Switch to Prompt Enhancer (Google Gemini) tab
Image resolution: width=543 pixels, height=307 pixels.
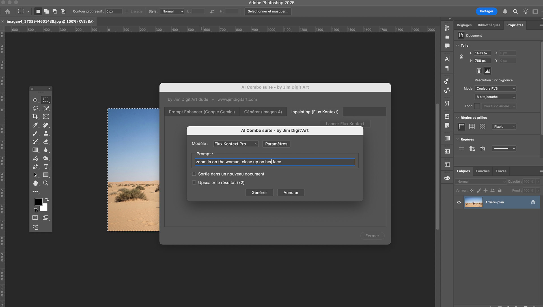click(x=202, y=112)
